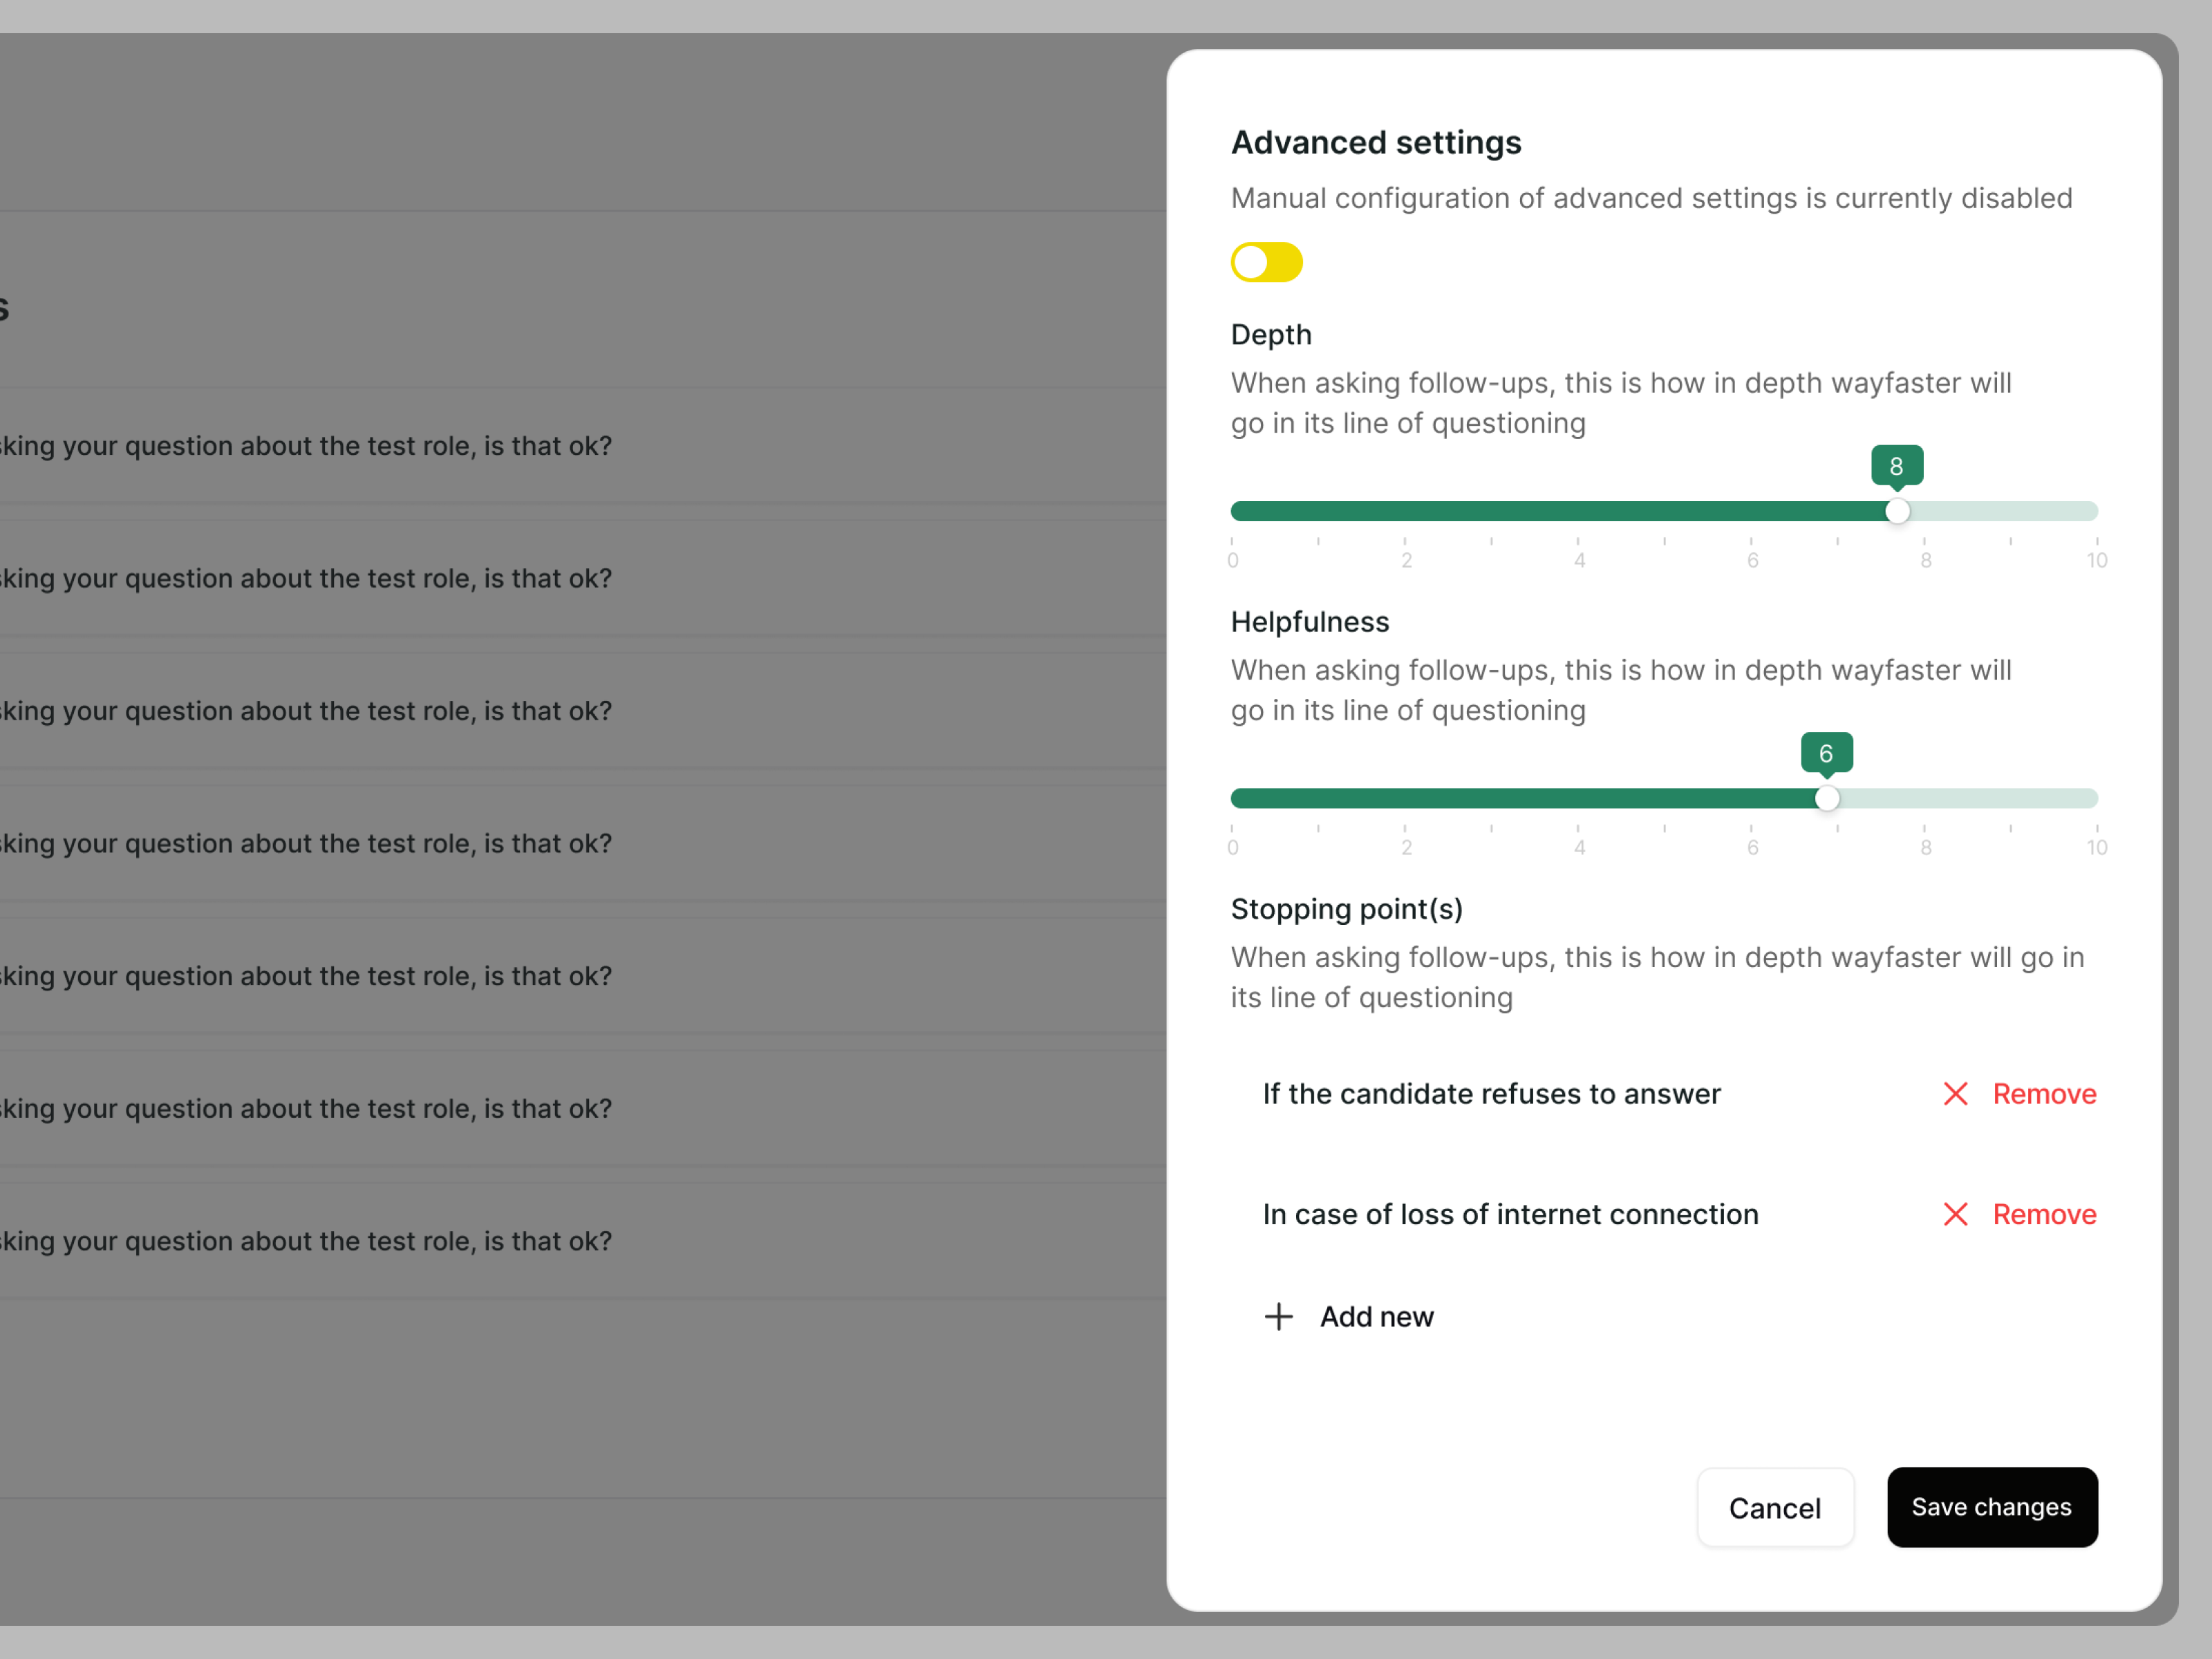Click the Helpfulness slider track at maximum
The image size is (2212, 1659).
click(x=2095, y=798)
